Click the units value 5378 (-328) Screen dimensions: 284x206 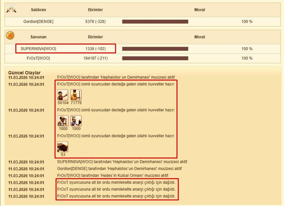coord(95,22)
